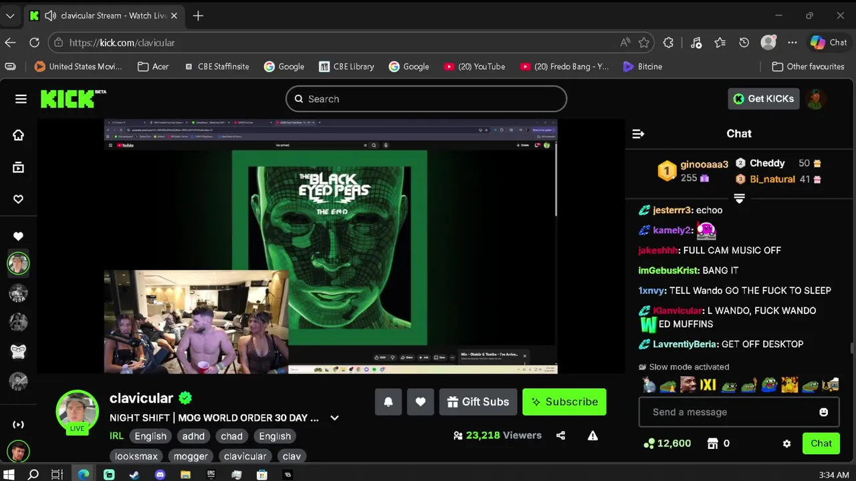View top gifter ginooaaa3
The width and height of the screenshot is (856, 481).
(704, 164)
